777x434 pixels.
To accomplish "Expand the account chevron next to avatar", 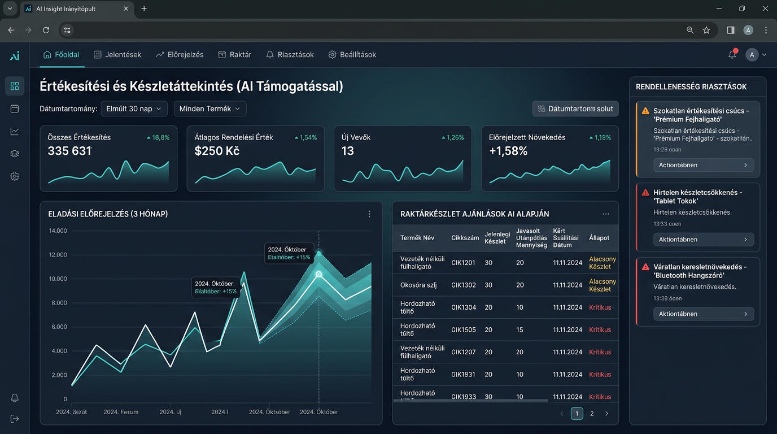I will pos(764,55).
